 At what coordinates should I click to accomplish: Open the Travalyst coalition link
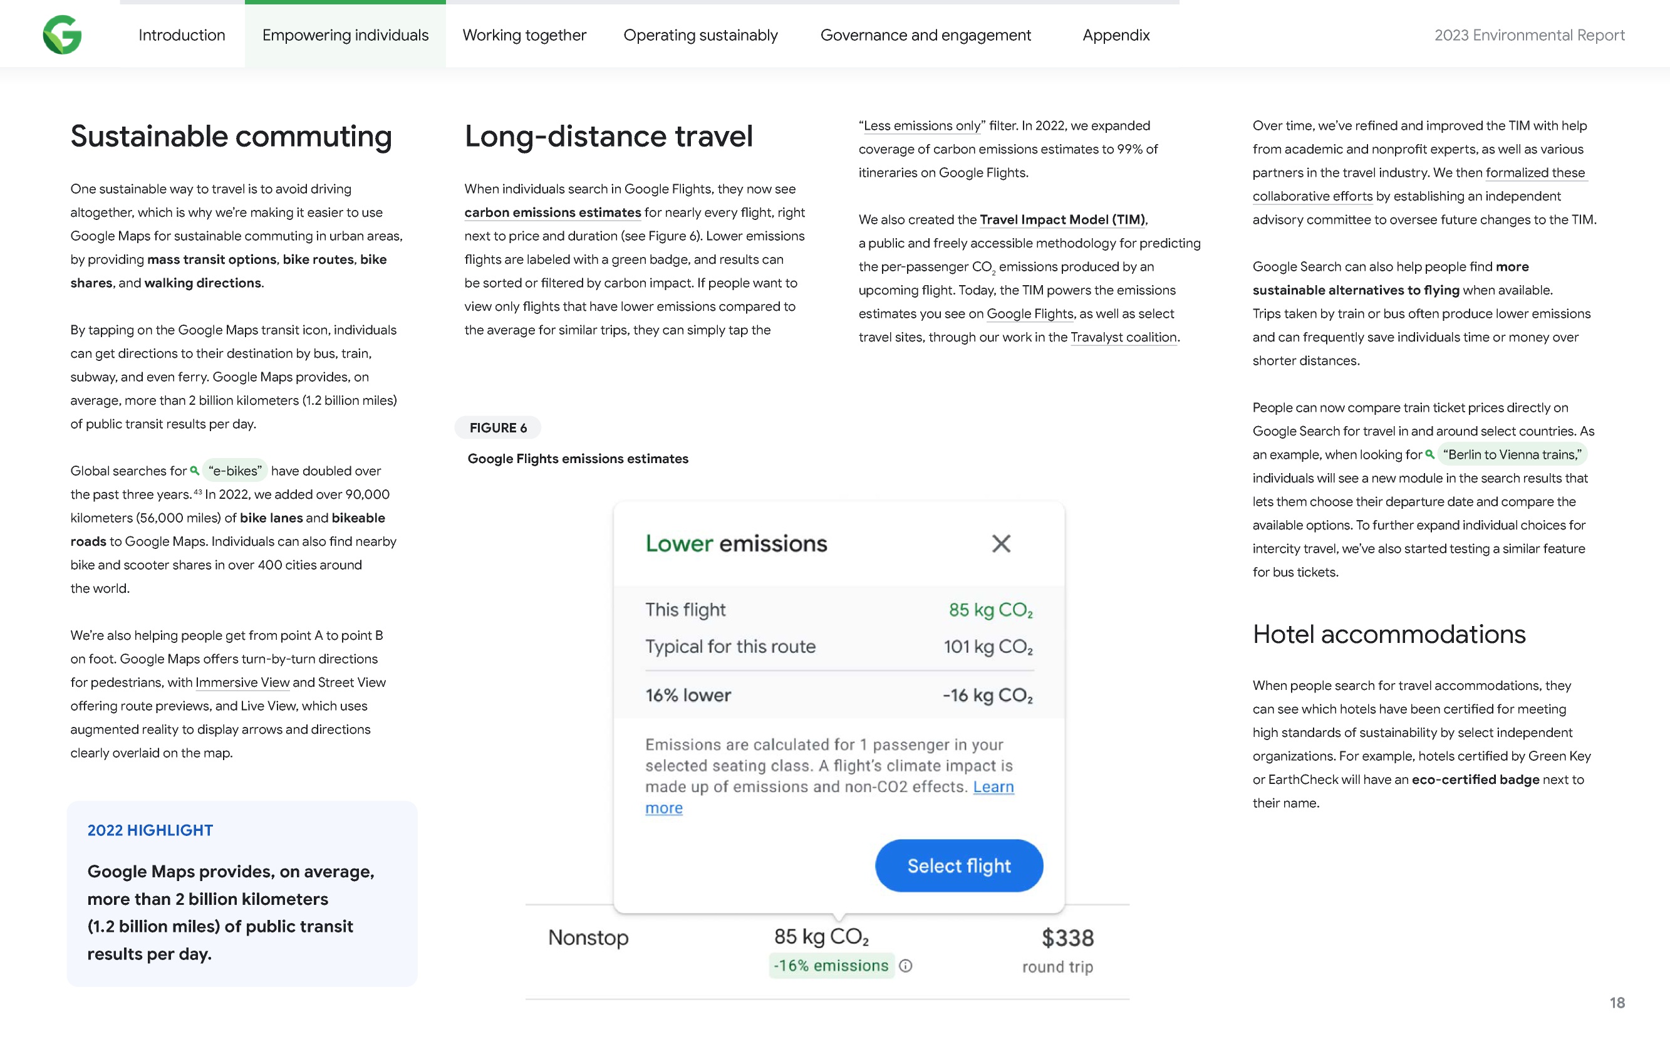coord(1123,337)
